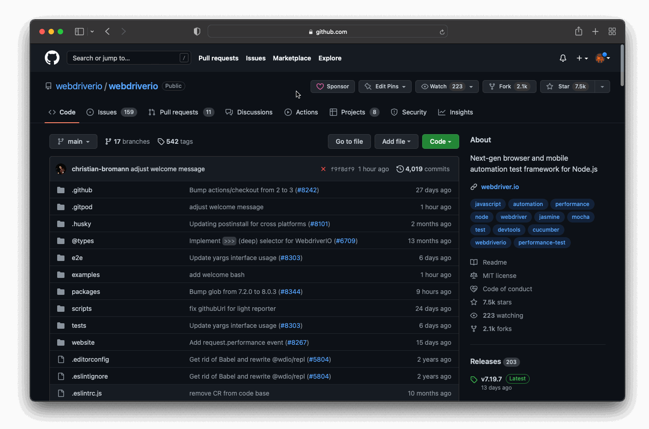Click the Watch eye button
This screenshot has width=649, height=429.
click(x=441, y=87)
